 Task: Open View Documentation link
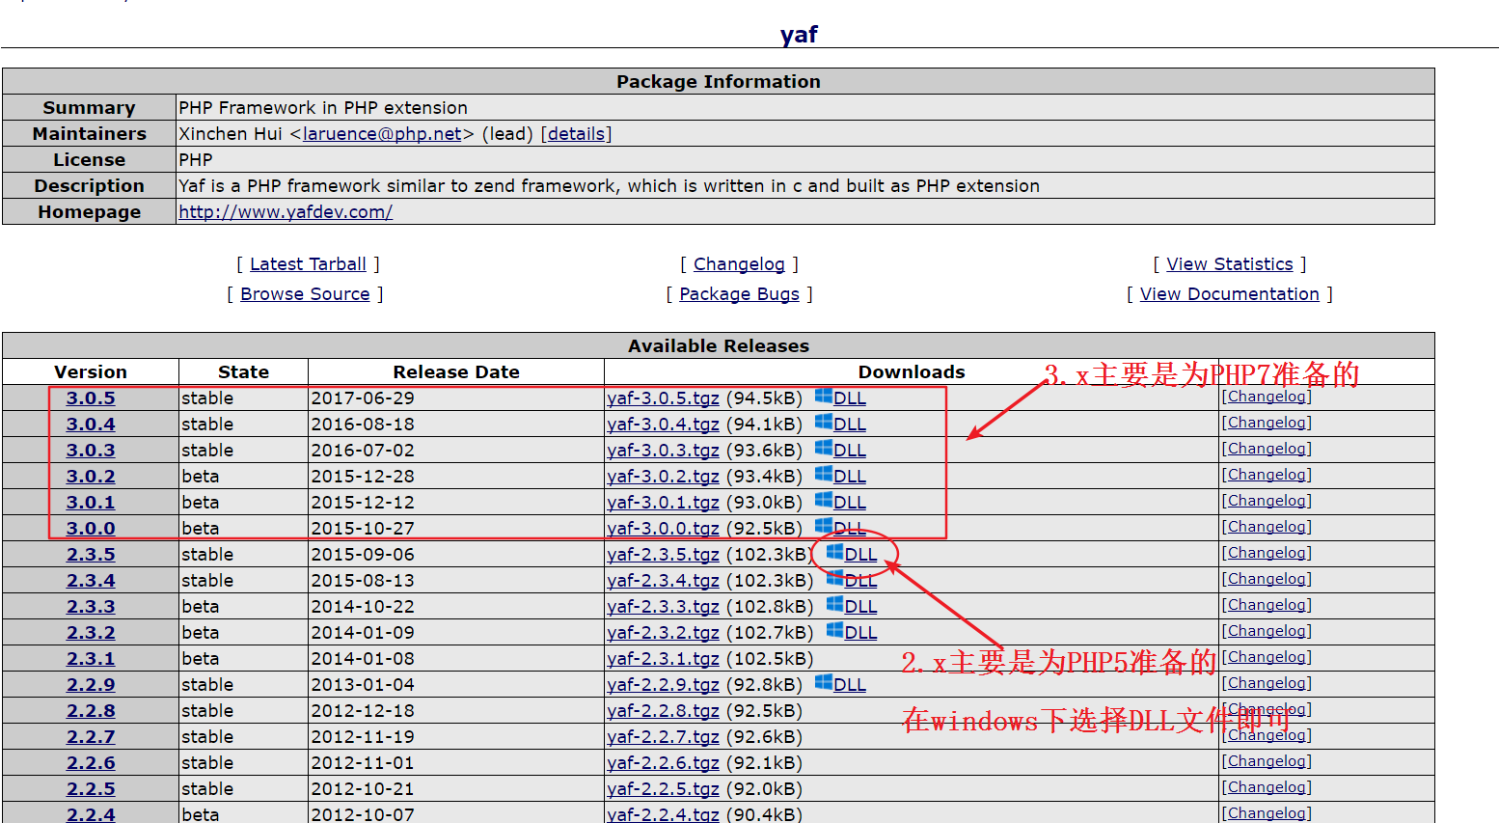click(1229, 294)
